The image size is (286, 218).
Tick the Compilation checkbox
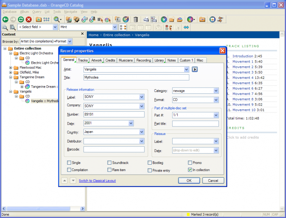pos(69,170)
